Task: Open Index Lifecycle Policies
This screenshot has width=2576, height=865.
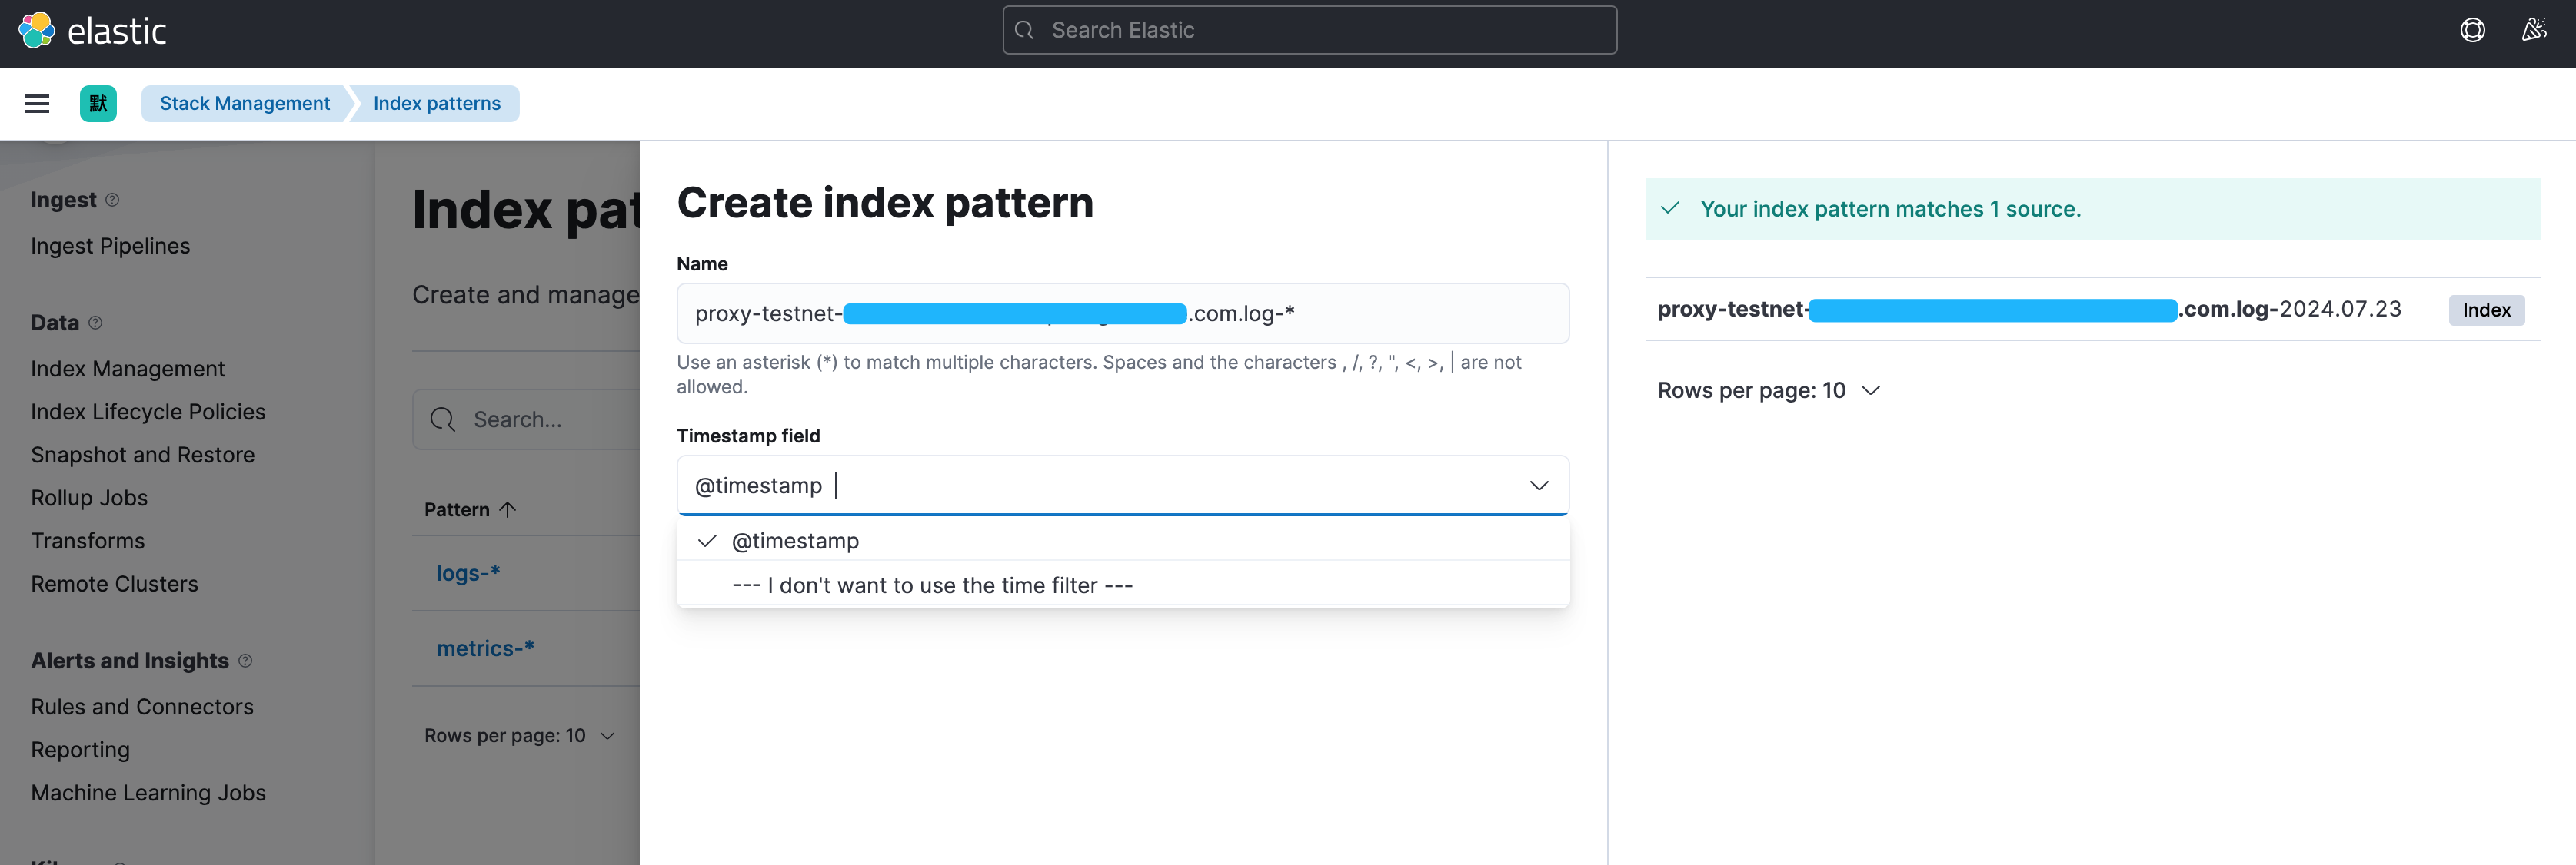Action: 148,412
